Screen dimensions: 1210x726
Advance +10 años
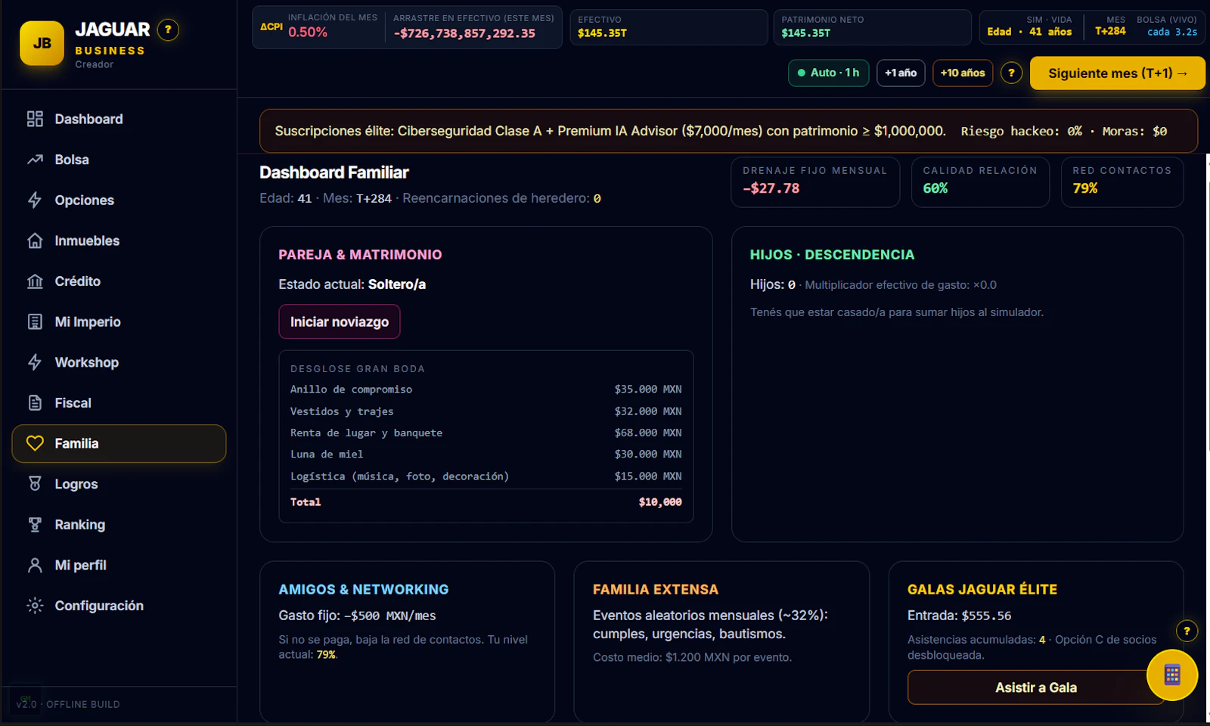click(963, 73)
